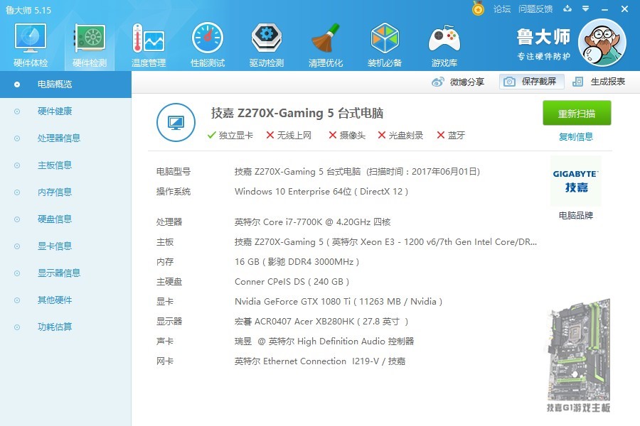Open 问题反馈 feedback
Screen dimensions: 640x426
(535, 9)
